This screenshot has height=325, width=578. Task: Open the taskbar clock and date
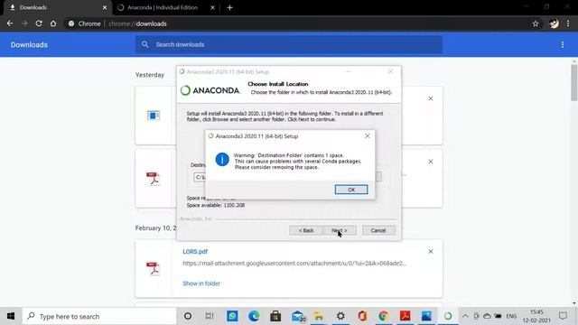click(x=536, y=316)
